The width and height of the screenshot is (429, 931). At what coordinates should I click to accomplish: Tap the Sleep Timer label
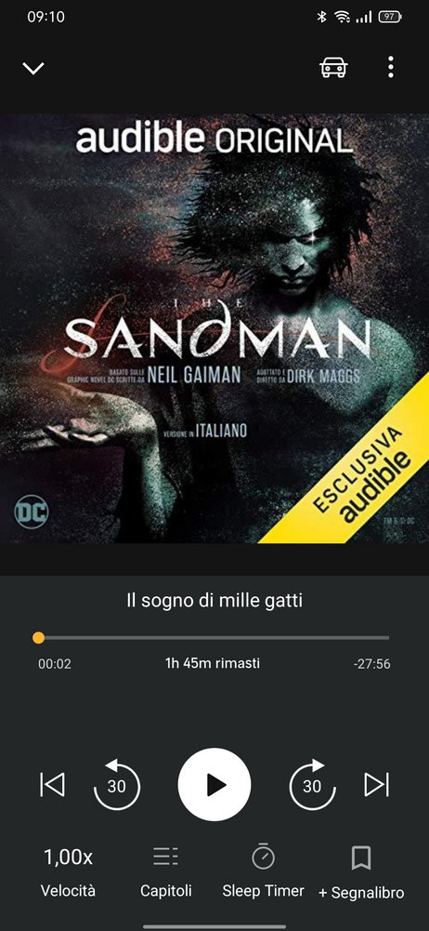pyautogui.click(x=263, y=891)
